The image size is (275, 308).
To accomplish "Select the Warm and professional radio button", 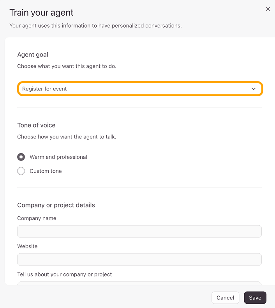I will [x=21, y=157].
